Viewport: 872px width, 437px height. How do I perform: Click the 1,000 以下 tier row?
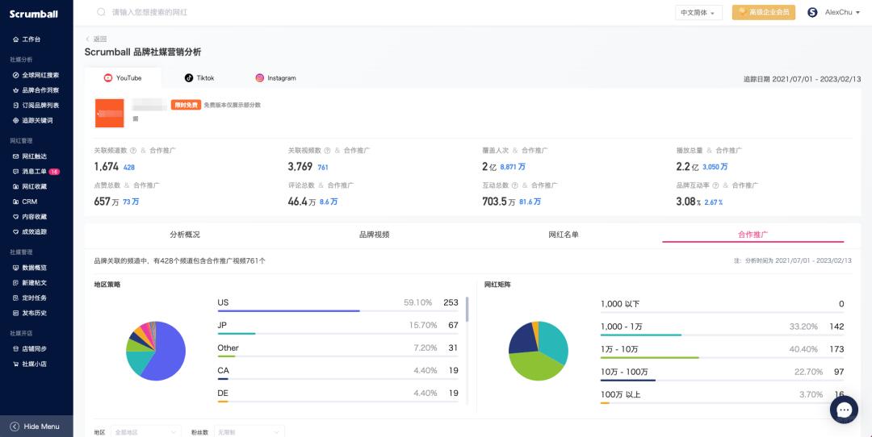pos(723,306)
